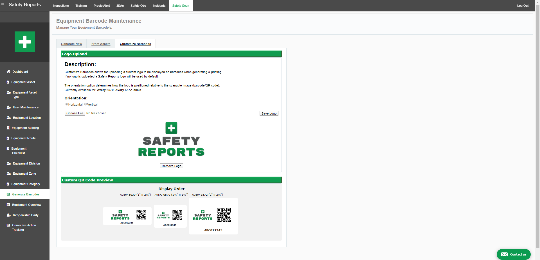Screen dimensions: 540x260
Task: Open the Equipment Route sidebar link
Action: 24,138
